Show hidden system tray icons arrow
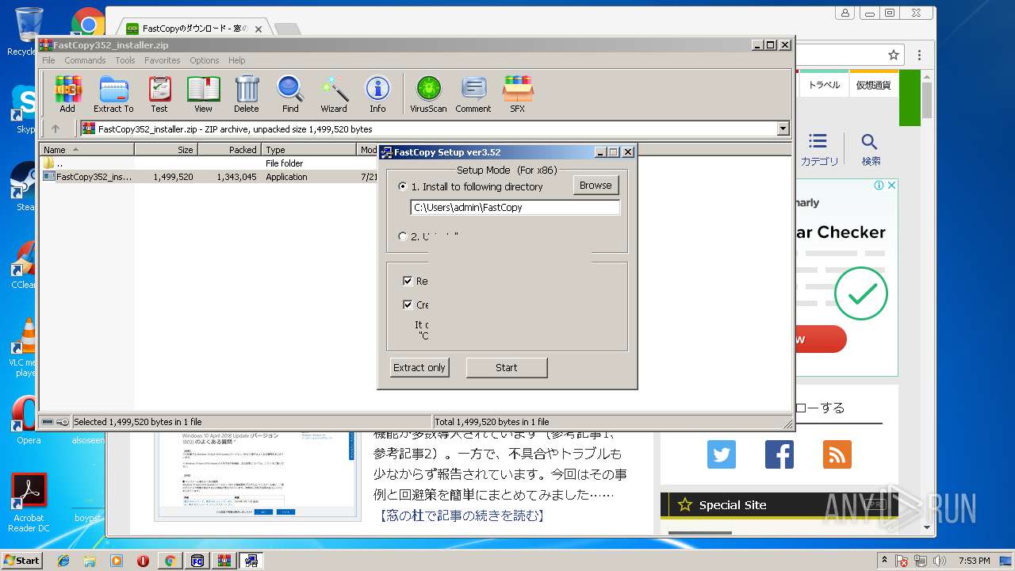 point(885,560)
